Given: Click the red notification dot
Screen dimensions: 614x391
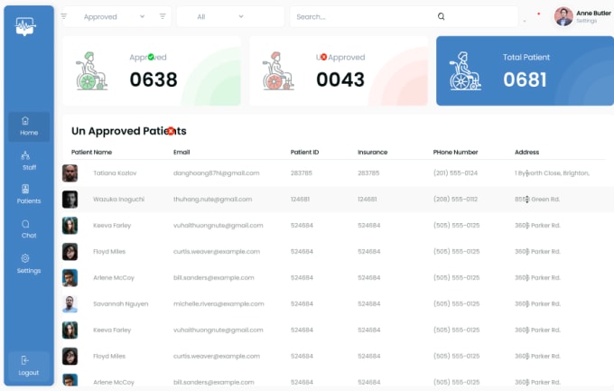Looking at the screenshot, I should click(539, 14).
